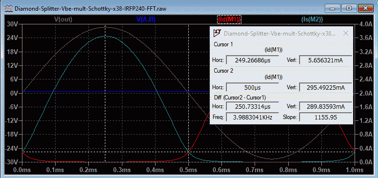Viewport: 378px width, 178px height.
Task: Click the Id(M1) trace label
Action: pos(229,20)
